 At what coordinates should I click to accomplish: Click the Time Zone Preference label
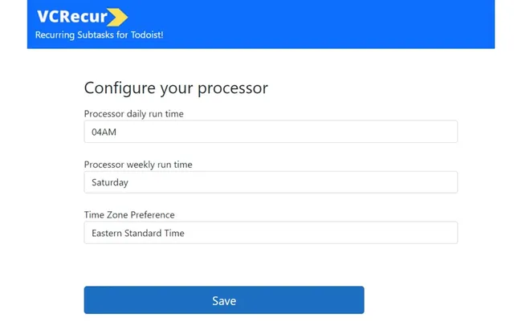[129, 215]
